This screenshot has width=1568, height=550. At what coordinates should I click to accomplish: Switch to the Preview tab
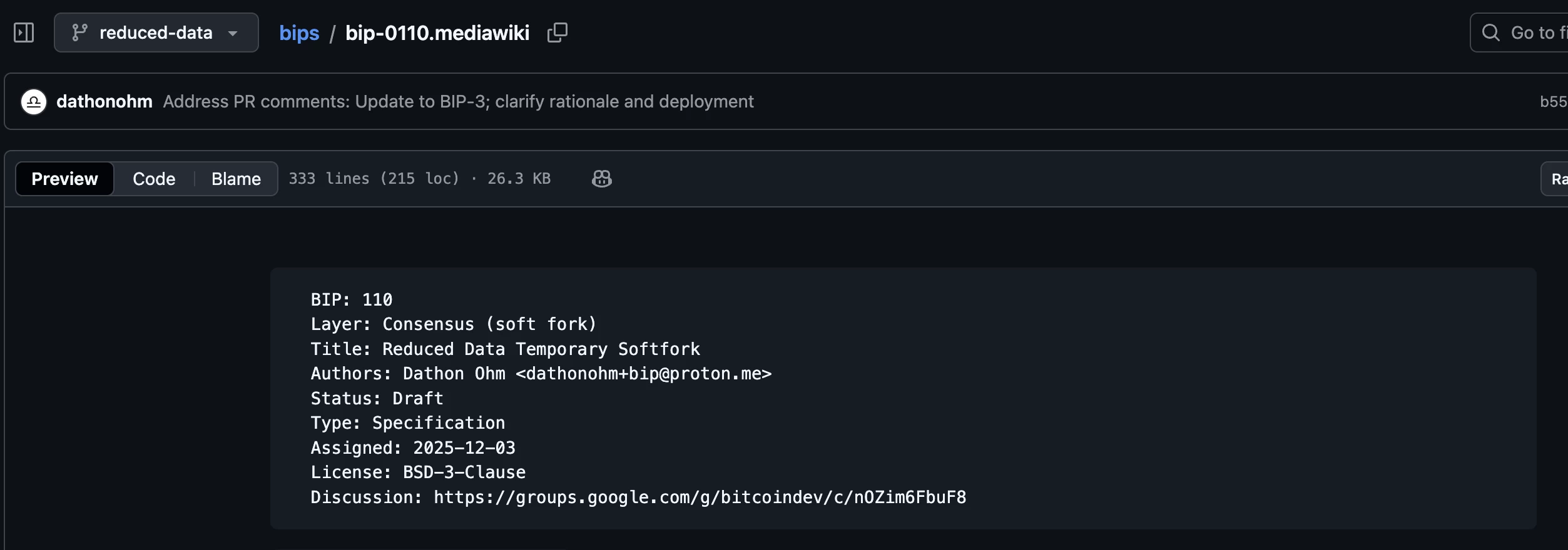(64, 179)
